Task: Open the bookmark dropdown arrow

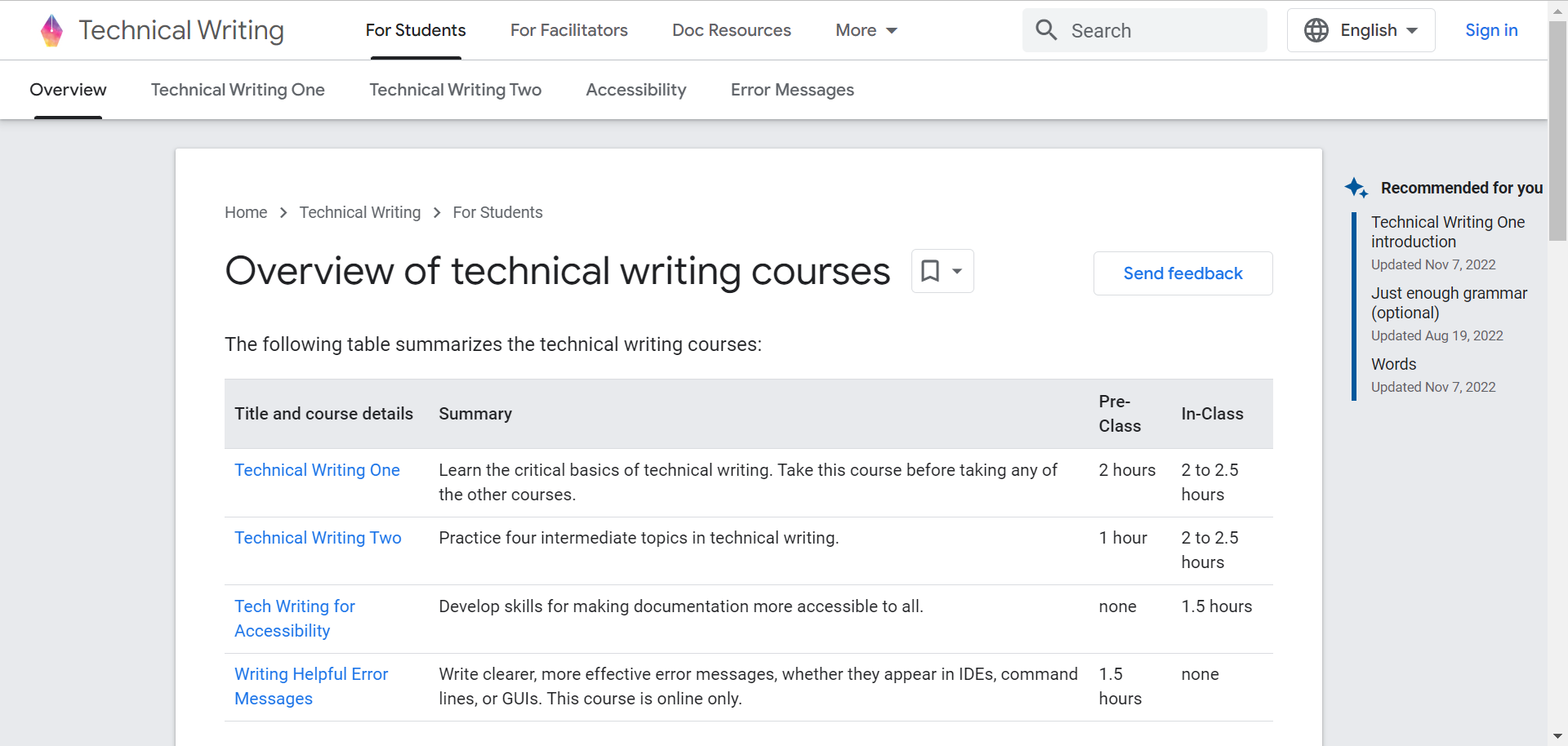Action: (957, 271)
